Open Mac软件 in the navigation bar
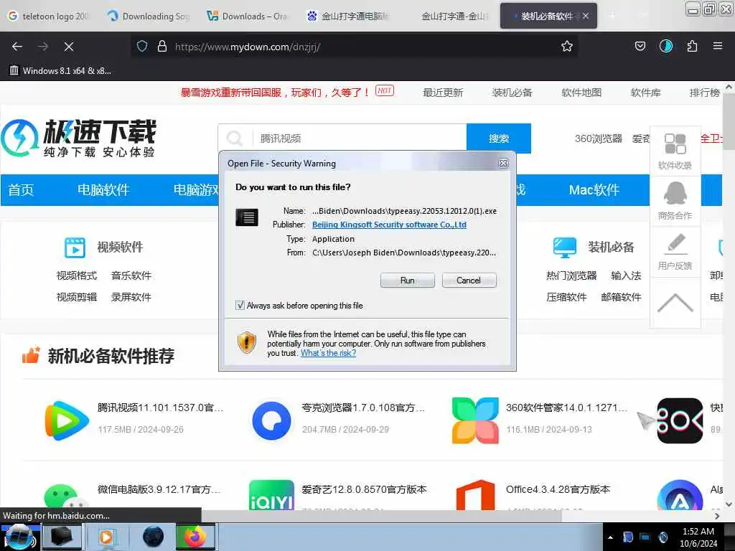The width and height of the screenshot is (735, 551). click(594, 189)
